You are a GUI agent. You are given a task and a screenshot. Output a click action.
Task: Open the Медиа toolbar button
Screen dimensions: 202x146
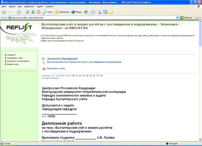pyautogui.click(x=77, y=12)
